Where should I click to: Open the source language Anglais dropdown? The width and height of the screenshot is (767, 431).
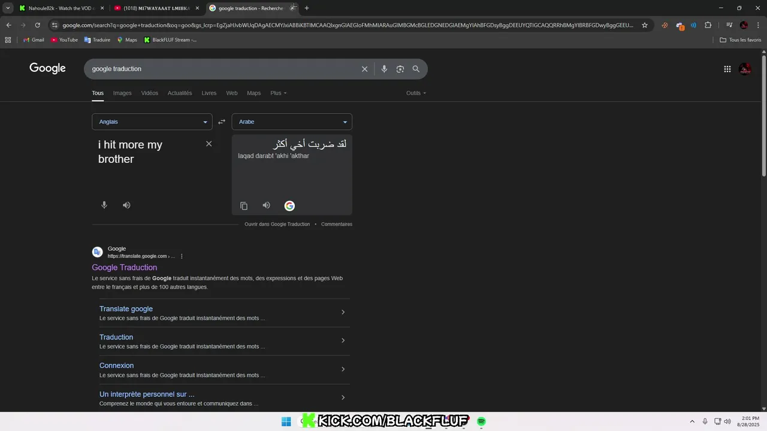point(152,122)
